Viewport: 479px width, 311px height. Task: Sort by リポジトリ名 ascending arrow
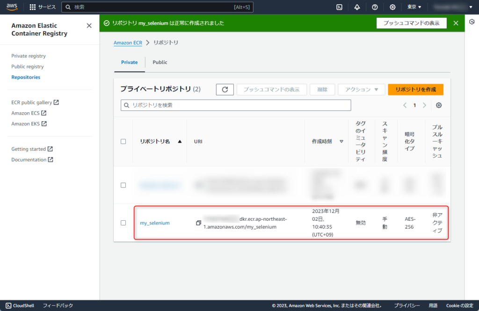(x=180, y=141)
